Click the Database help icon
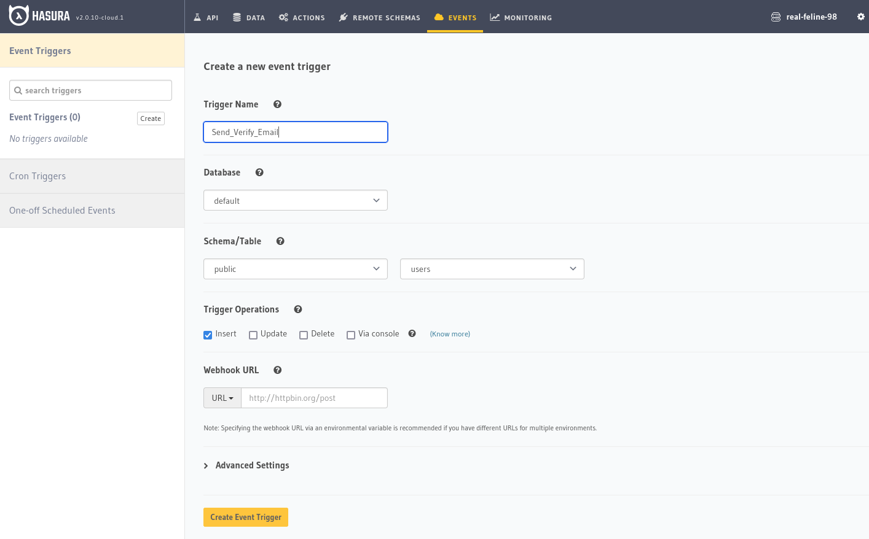This screenshot has height=539, width=869. 259,173
